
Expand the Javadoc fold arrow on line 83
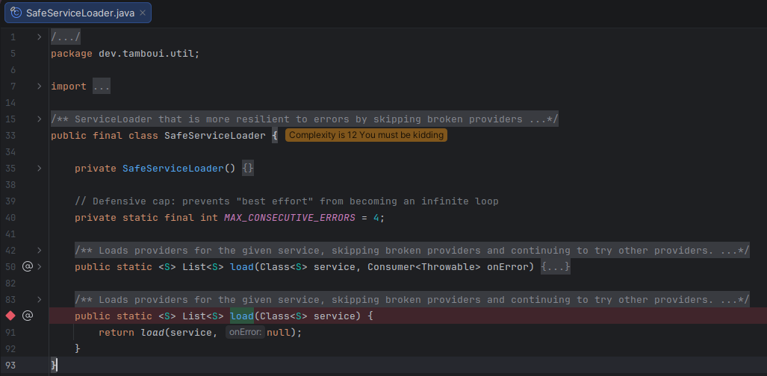coord(39,299)
